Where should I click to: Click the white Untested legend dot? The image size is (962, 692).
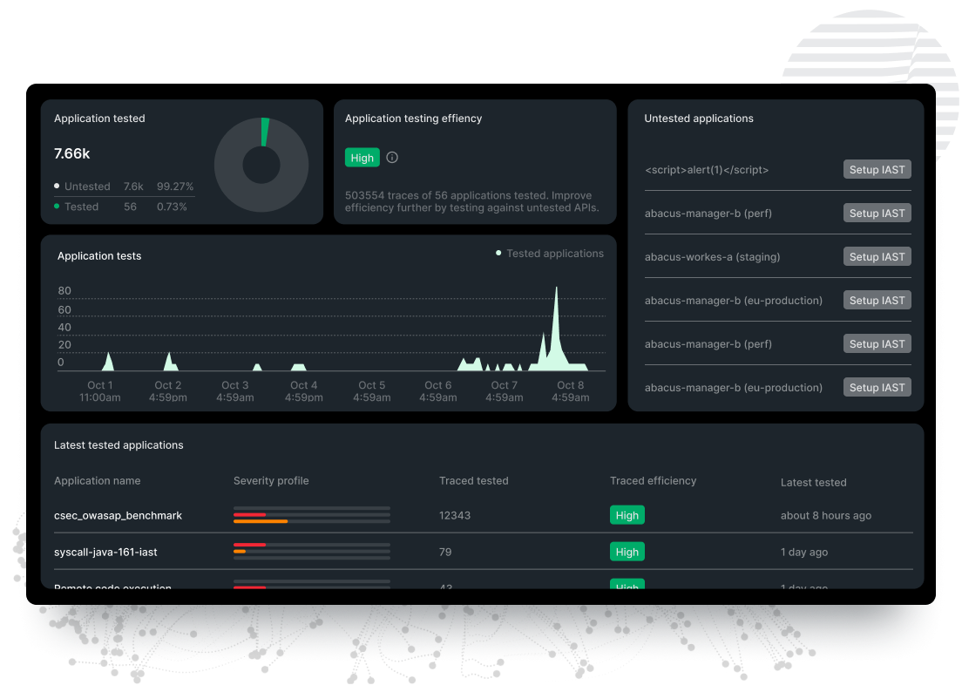coord(58,187)
